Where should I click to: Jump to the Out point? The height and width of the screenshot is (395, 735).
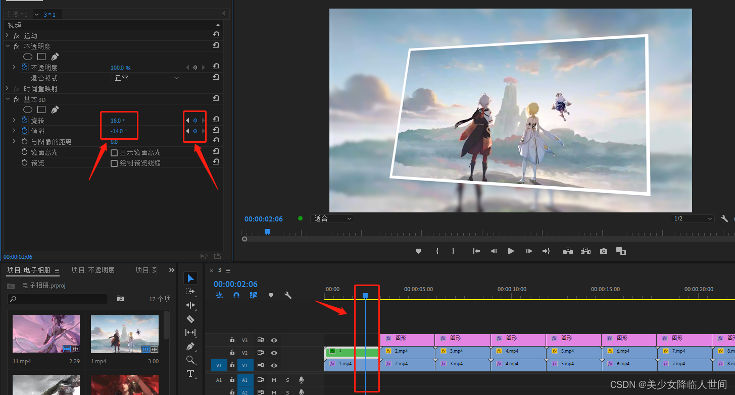(546, 251)
